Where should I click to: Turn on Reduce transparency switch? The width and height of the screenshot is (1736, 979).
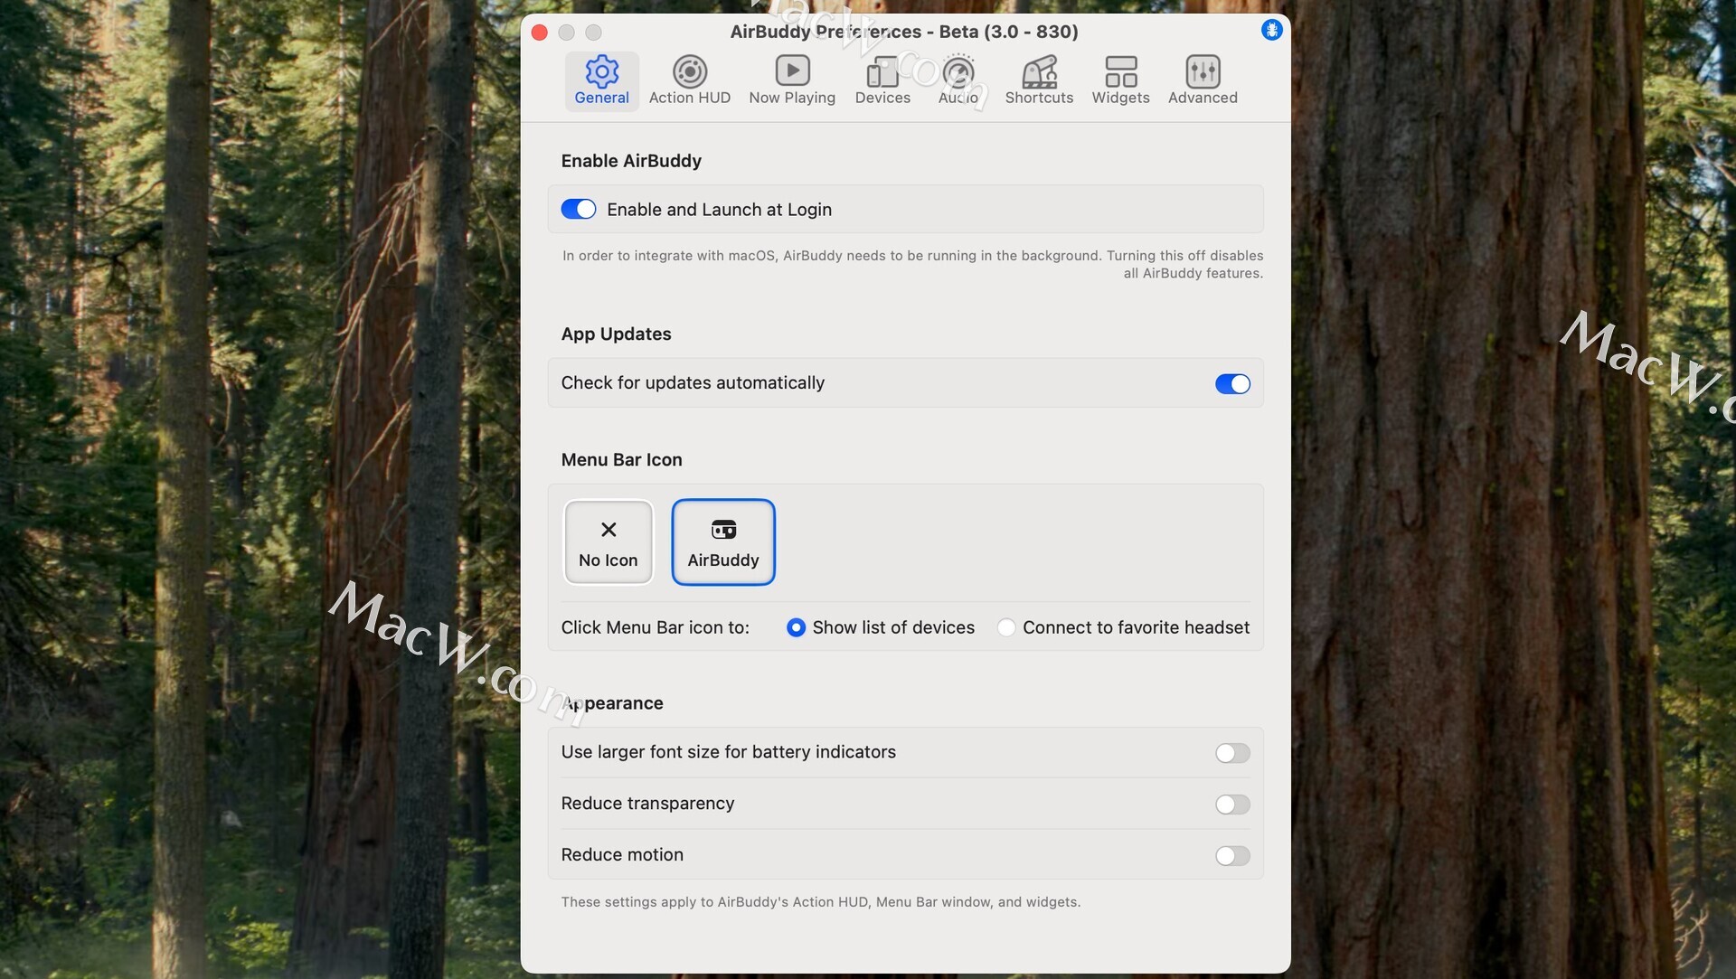[1232, 805]
